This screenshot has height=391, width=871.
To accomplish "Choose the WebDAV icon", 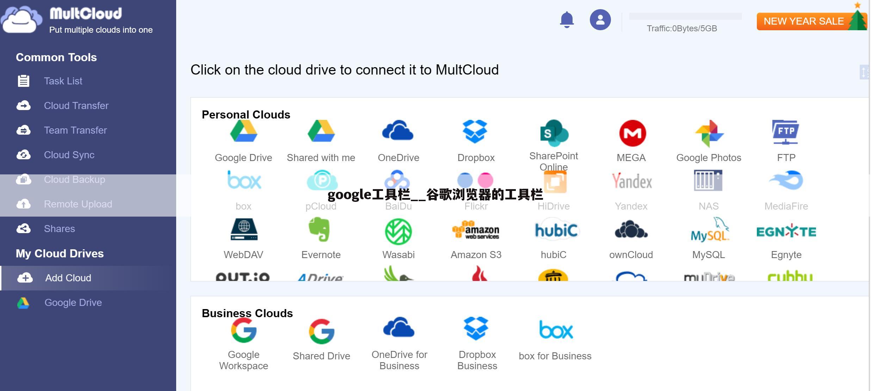I will click(x=244, y=229).
